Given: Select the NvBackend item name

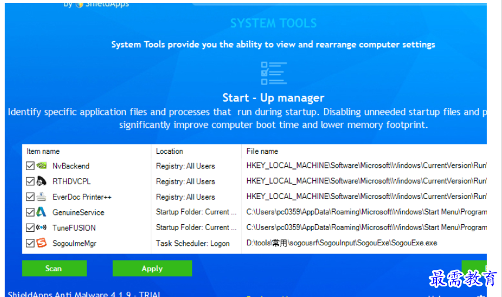Looking at the screenshot, I should coord(71,166).
